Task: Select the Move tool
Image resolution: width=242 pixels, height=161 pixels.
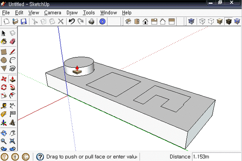Action: tap(4, 79)
